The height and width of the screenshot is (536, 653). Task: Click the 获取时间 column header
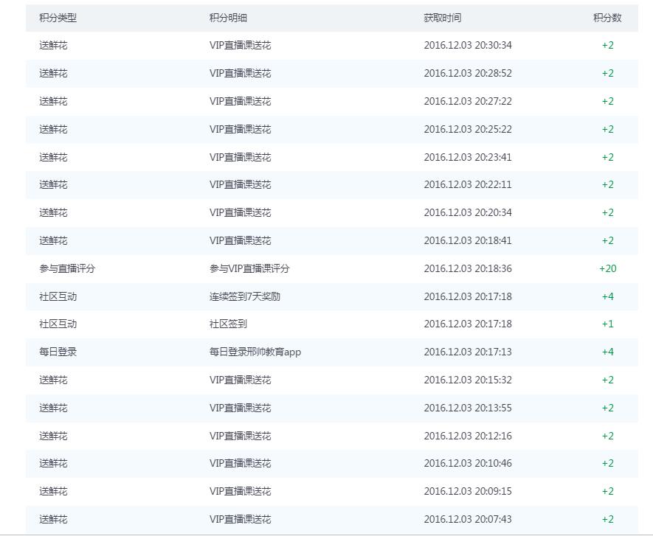point(442,18)
